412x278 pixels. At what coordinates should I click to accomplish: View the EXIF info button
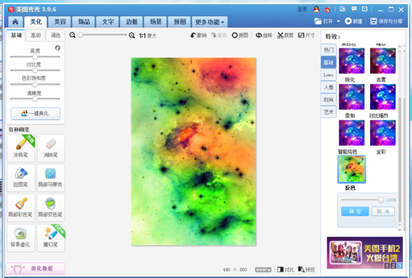[263, 269]
